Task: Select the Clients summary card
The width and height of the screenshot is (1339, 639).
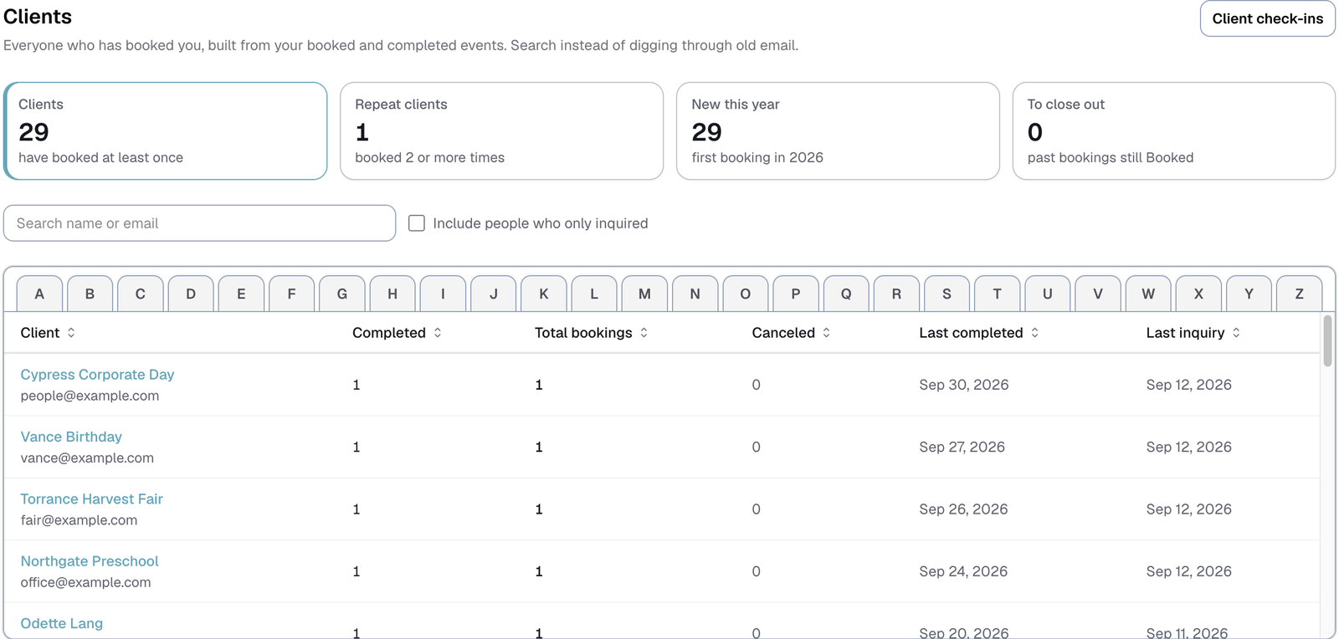Action: click(166, 130)
